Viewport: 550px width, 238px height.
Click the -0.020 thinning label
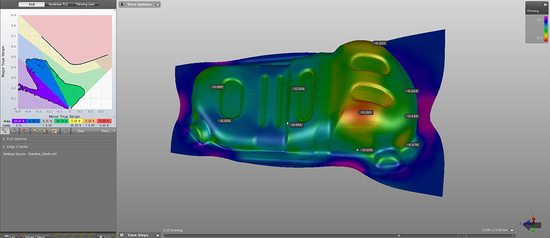[225, 121]
